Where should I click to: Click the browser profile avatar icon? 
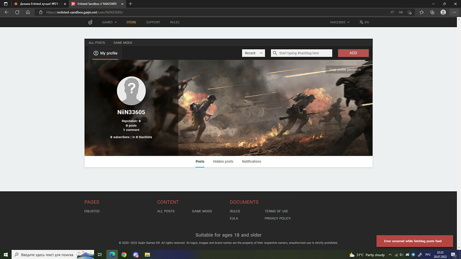(443, 12)
